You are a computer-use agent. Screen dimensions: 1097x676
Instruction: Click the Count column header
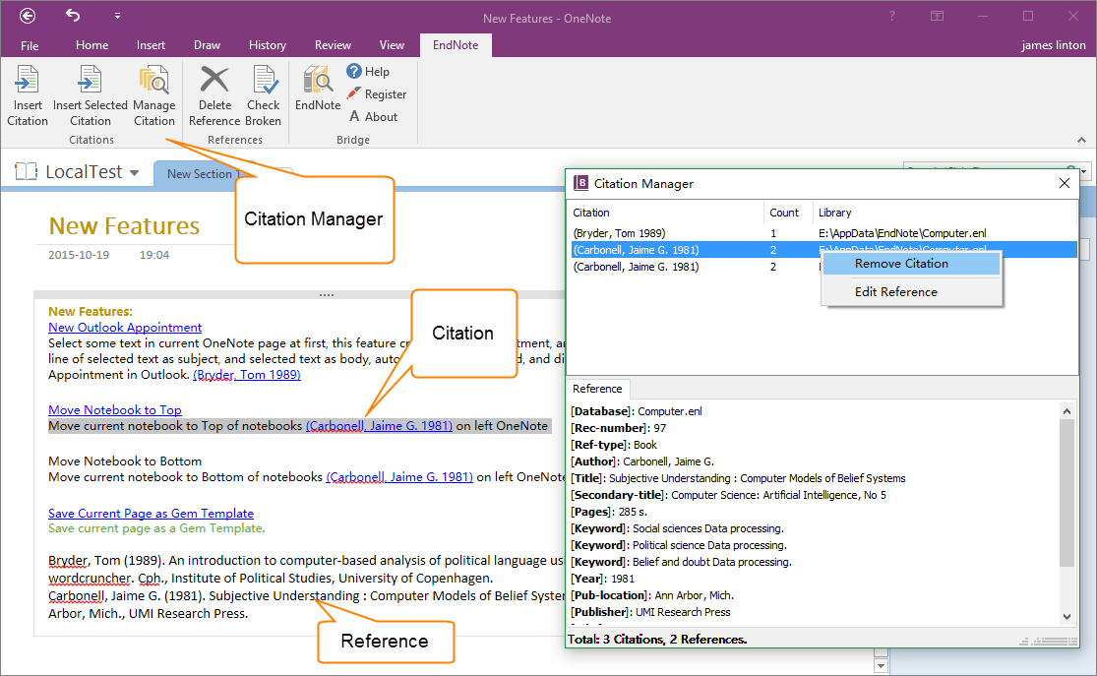click(x=788, y=213)
